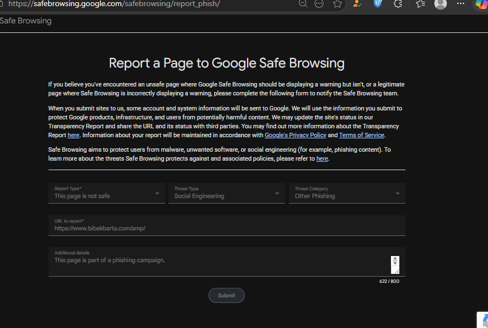Open the Favorites list icon
The height and width of the screenshot is (328, 488).
(x=421, y=4)
